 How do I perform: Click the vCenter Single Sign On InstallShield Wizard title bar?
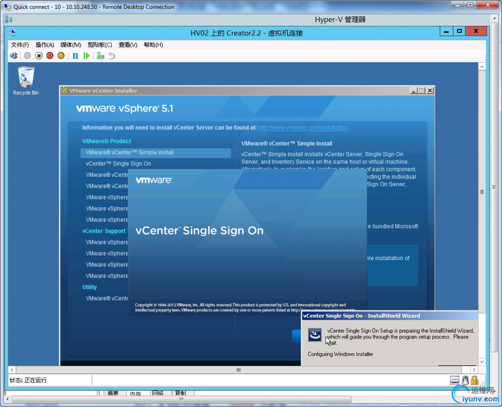pyautogui.click(x=390, y=316)
